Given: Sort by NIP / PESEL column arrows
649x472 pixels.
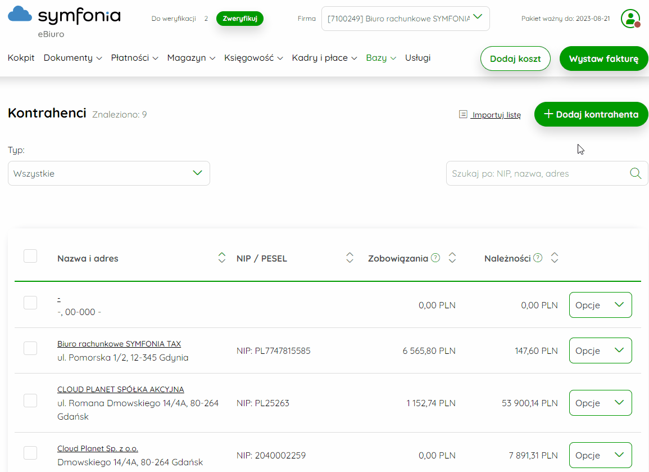Looking at the screenshot, I should (350, 258).
